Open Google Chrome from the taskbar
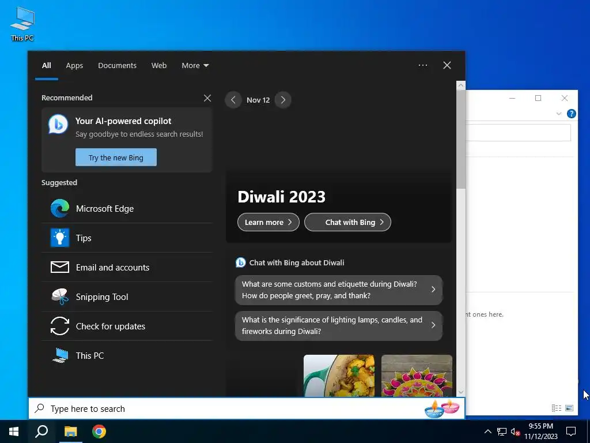 point(99,431)
